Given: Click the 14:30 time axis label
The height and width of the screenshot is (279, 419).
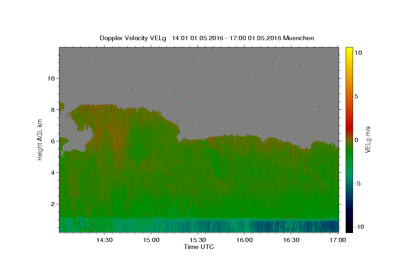Looking at the screenshot, I should (104, 240).
